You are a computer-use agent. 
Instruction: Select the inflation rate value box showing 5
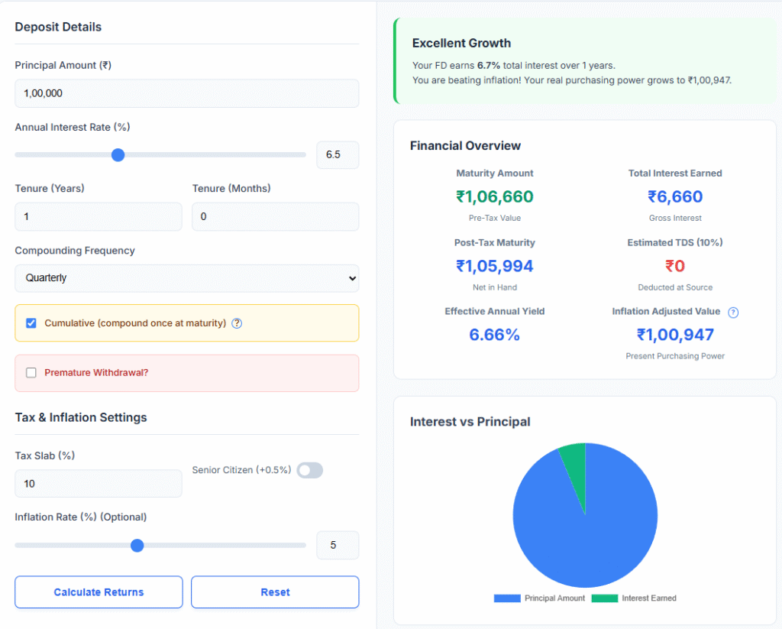[338, 545]
